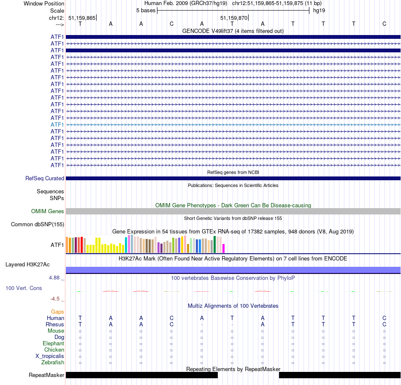This screenshot has height=385, width=401.
Task: Click the hg19 label beside scale bar
Action: pos(319,11)
